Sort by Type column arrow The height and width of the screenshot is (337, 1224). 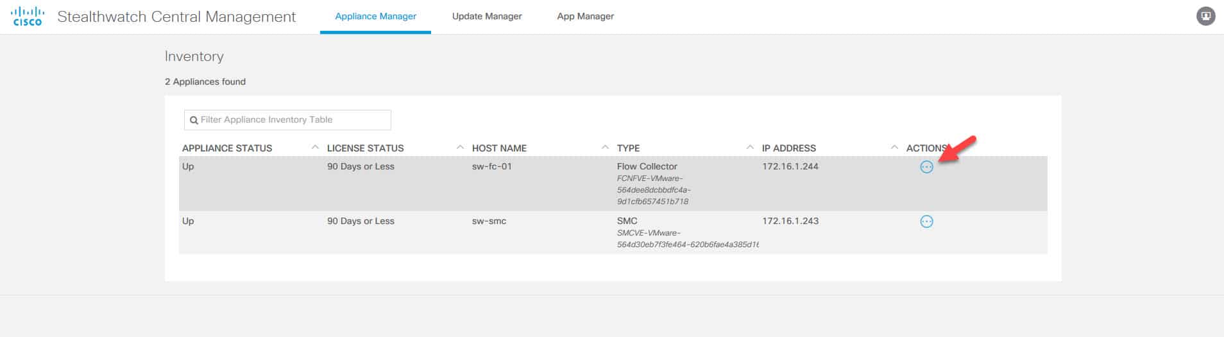point(750,148)
